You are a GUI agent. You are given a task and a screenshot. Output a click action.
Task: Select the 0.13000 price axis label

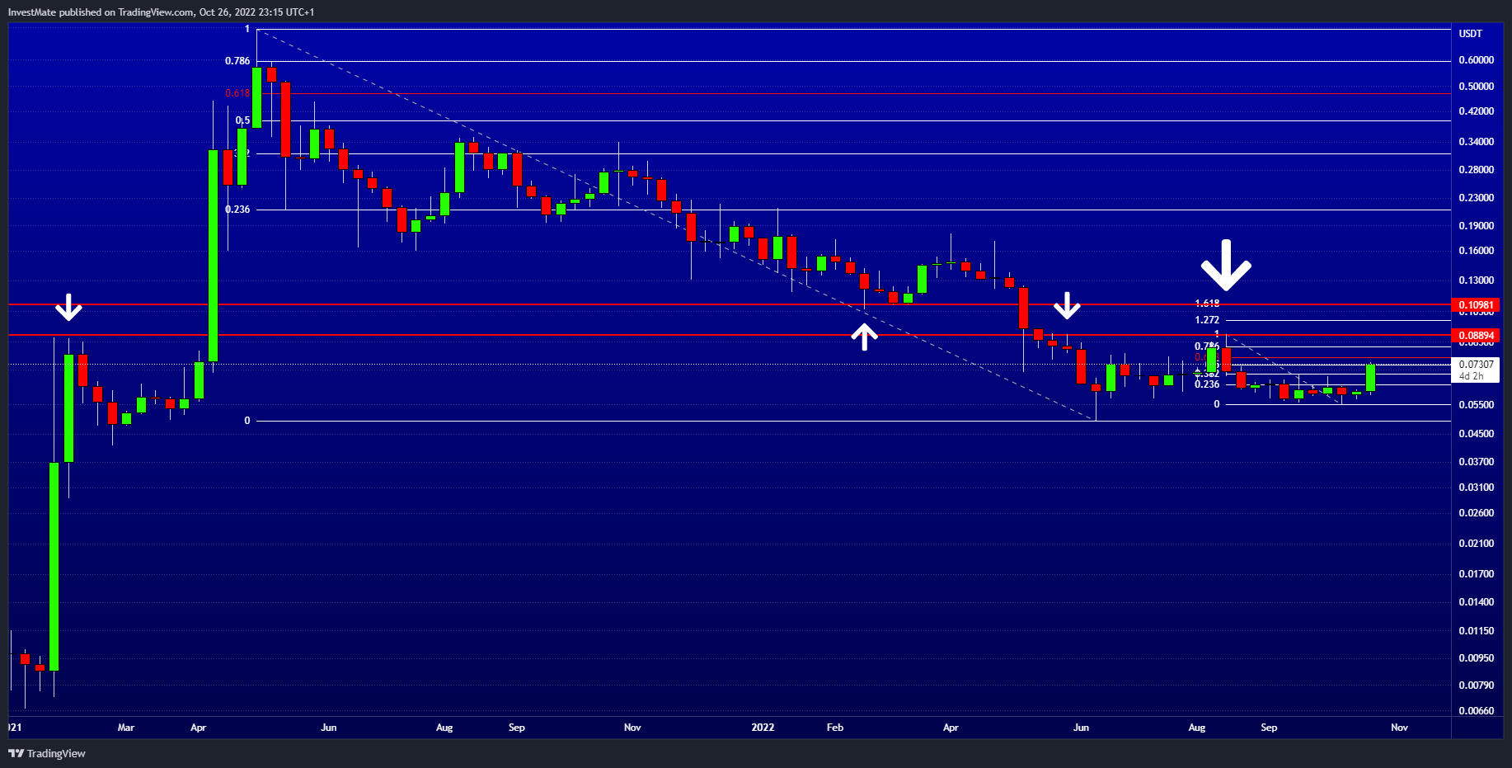click(1476, 280)
